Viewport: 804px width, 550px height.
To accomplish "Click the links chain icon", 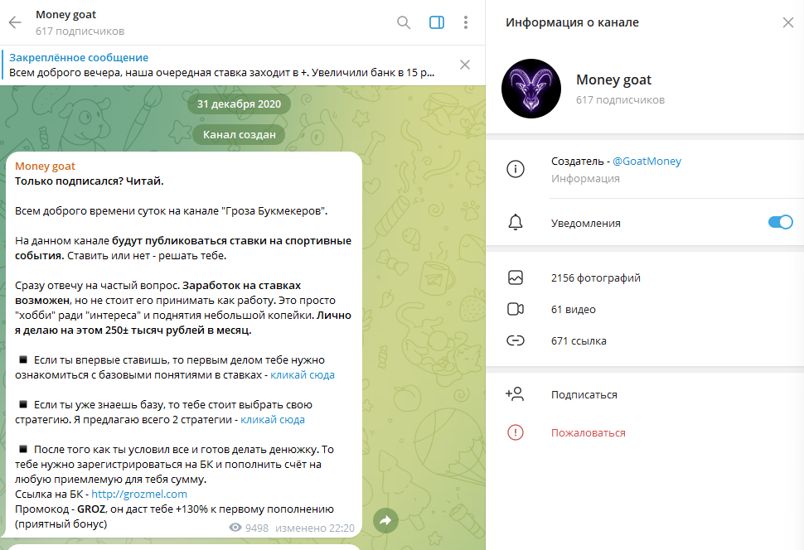I will pos(516,340).
